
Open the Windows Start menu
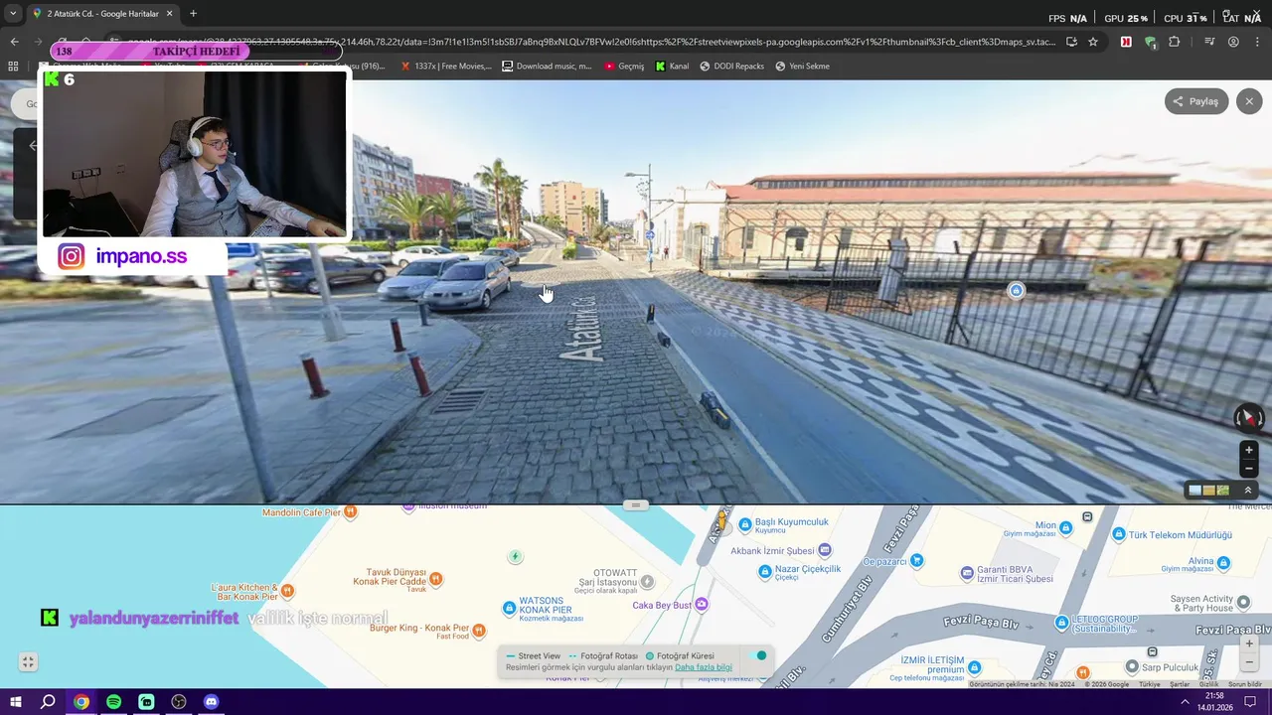pyautogui.click(x=16, y=702)
